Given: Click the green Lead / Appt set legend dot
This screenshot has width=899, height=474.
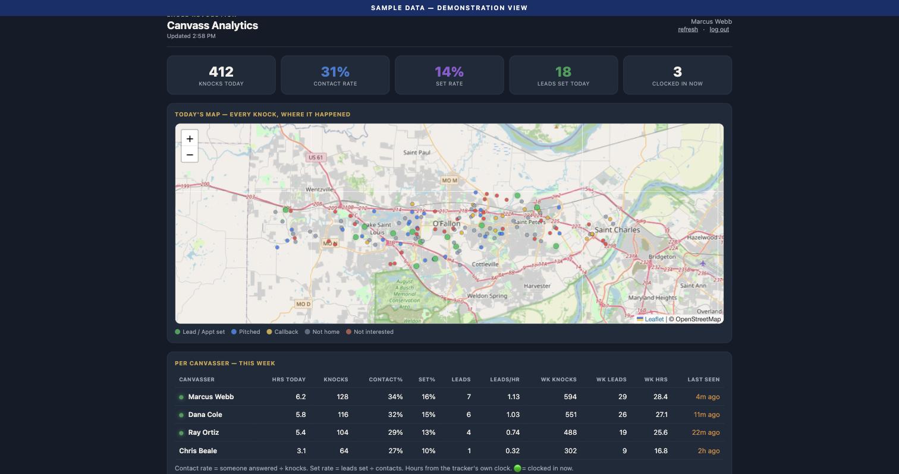Looking at the screenshot, I should [x=177, y=332].
